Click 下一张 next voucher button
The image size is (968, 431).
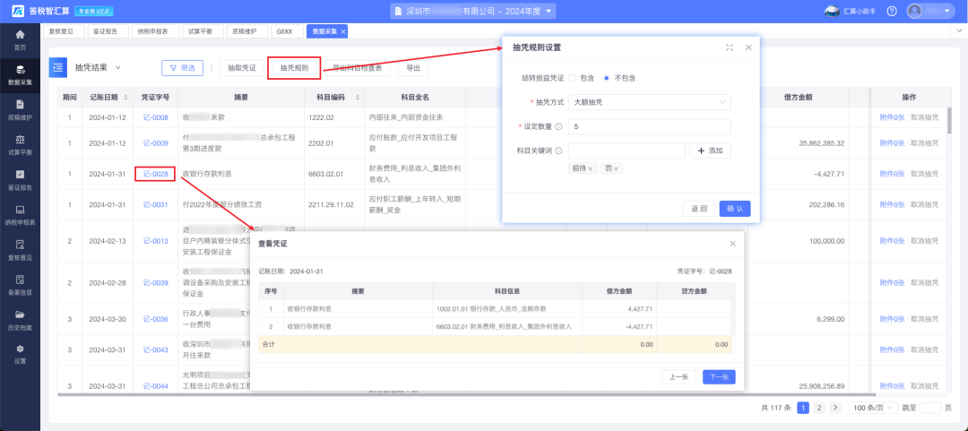(x=719, y=376)
